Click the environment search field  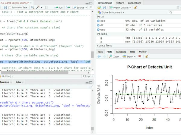pos(175,12)
